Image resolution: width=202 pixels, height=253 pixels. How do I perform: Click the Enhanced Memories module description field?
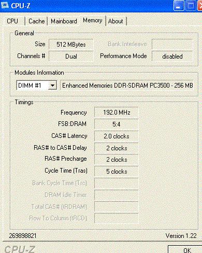pos(127,86)
